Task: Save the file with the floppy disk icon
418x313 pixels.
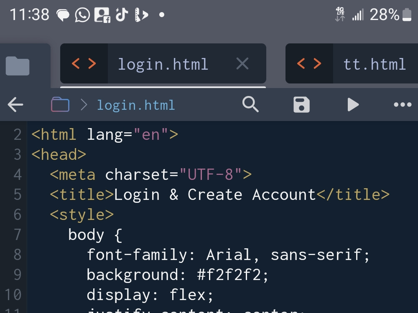Action: 301,105
